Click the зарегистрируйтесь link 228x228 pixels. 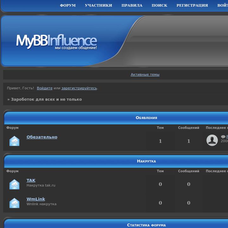[79, 88]
